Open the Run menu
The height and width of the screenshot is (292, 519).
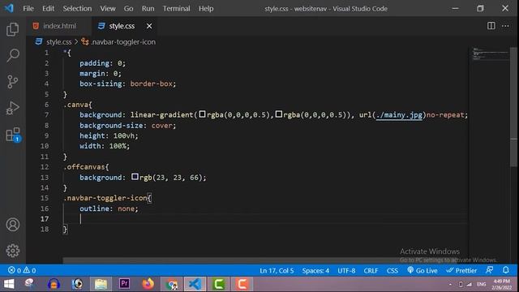[x=148, y=9]
